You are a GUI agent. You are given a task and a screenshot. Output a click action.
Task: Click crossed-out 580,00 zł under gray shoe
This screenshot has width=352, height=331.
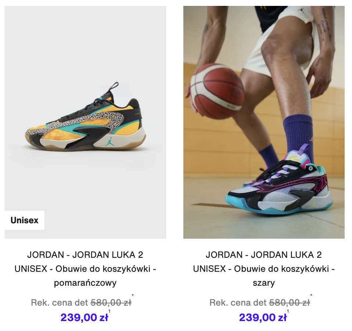290,303
